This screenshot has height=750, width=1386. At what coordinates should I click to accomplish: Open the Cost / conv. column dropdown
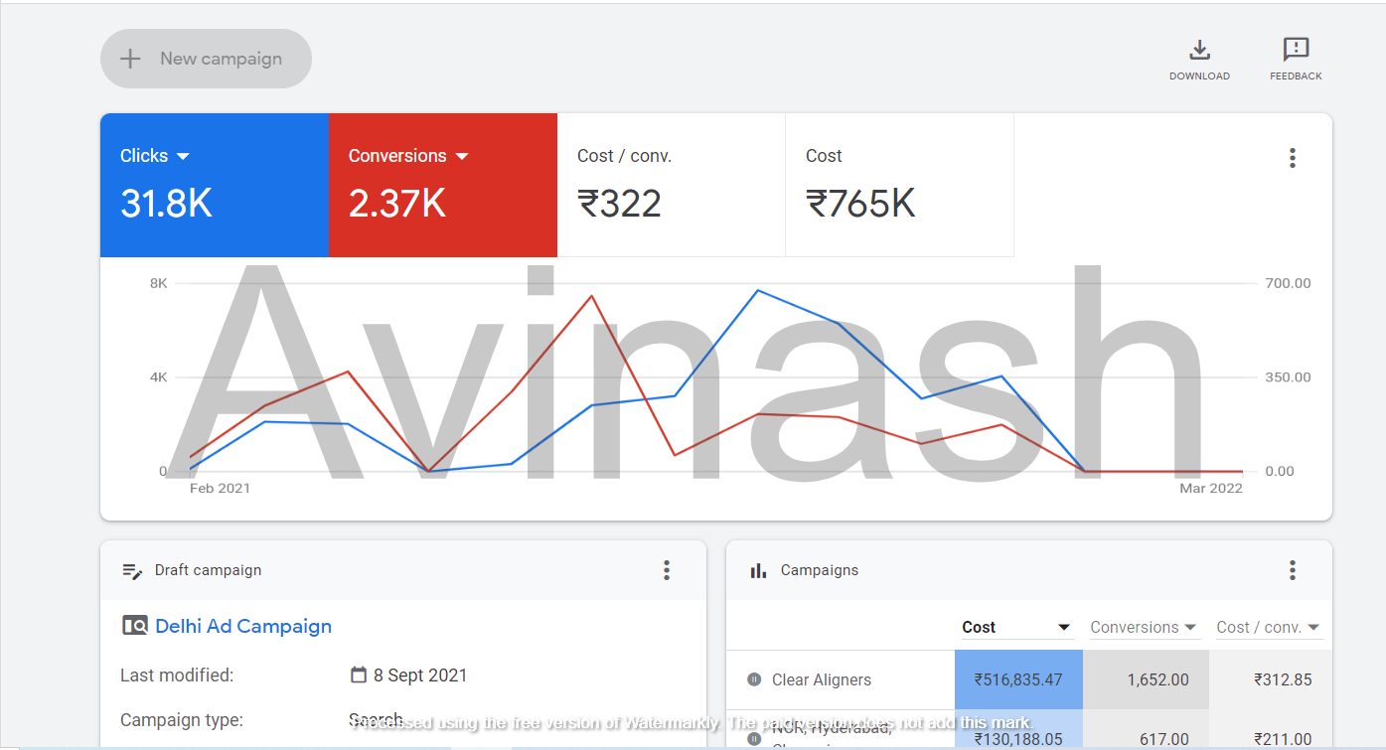[1314, 628]
